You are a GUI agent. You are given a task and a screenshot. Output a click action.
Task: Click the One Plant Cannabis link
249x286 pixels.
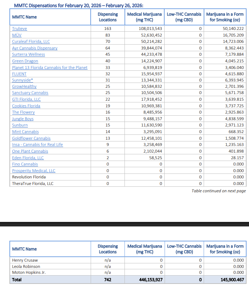pyautogui.click(x=30, y=151)
